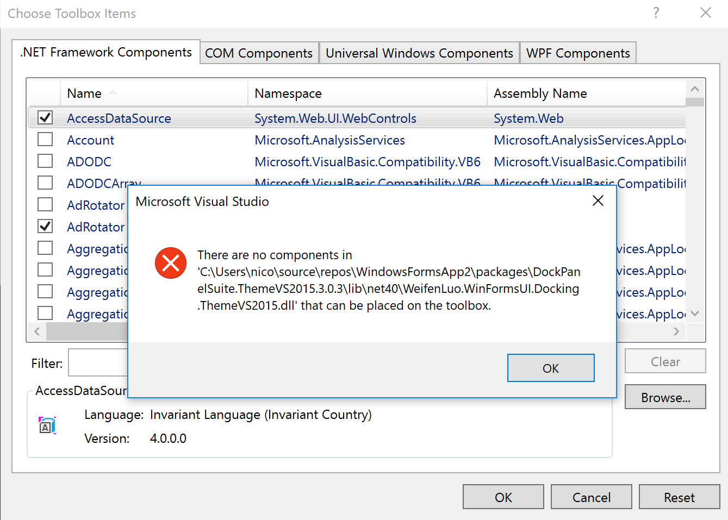Close the Choose Toolbox Items window
The width and height of the screenshot is (728, 520).
pyautogui.click(x=706, y=12)
